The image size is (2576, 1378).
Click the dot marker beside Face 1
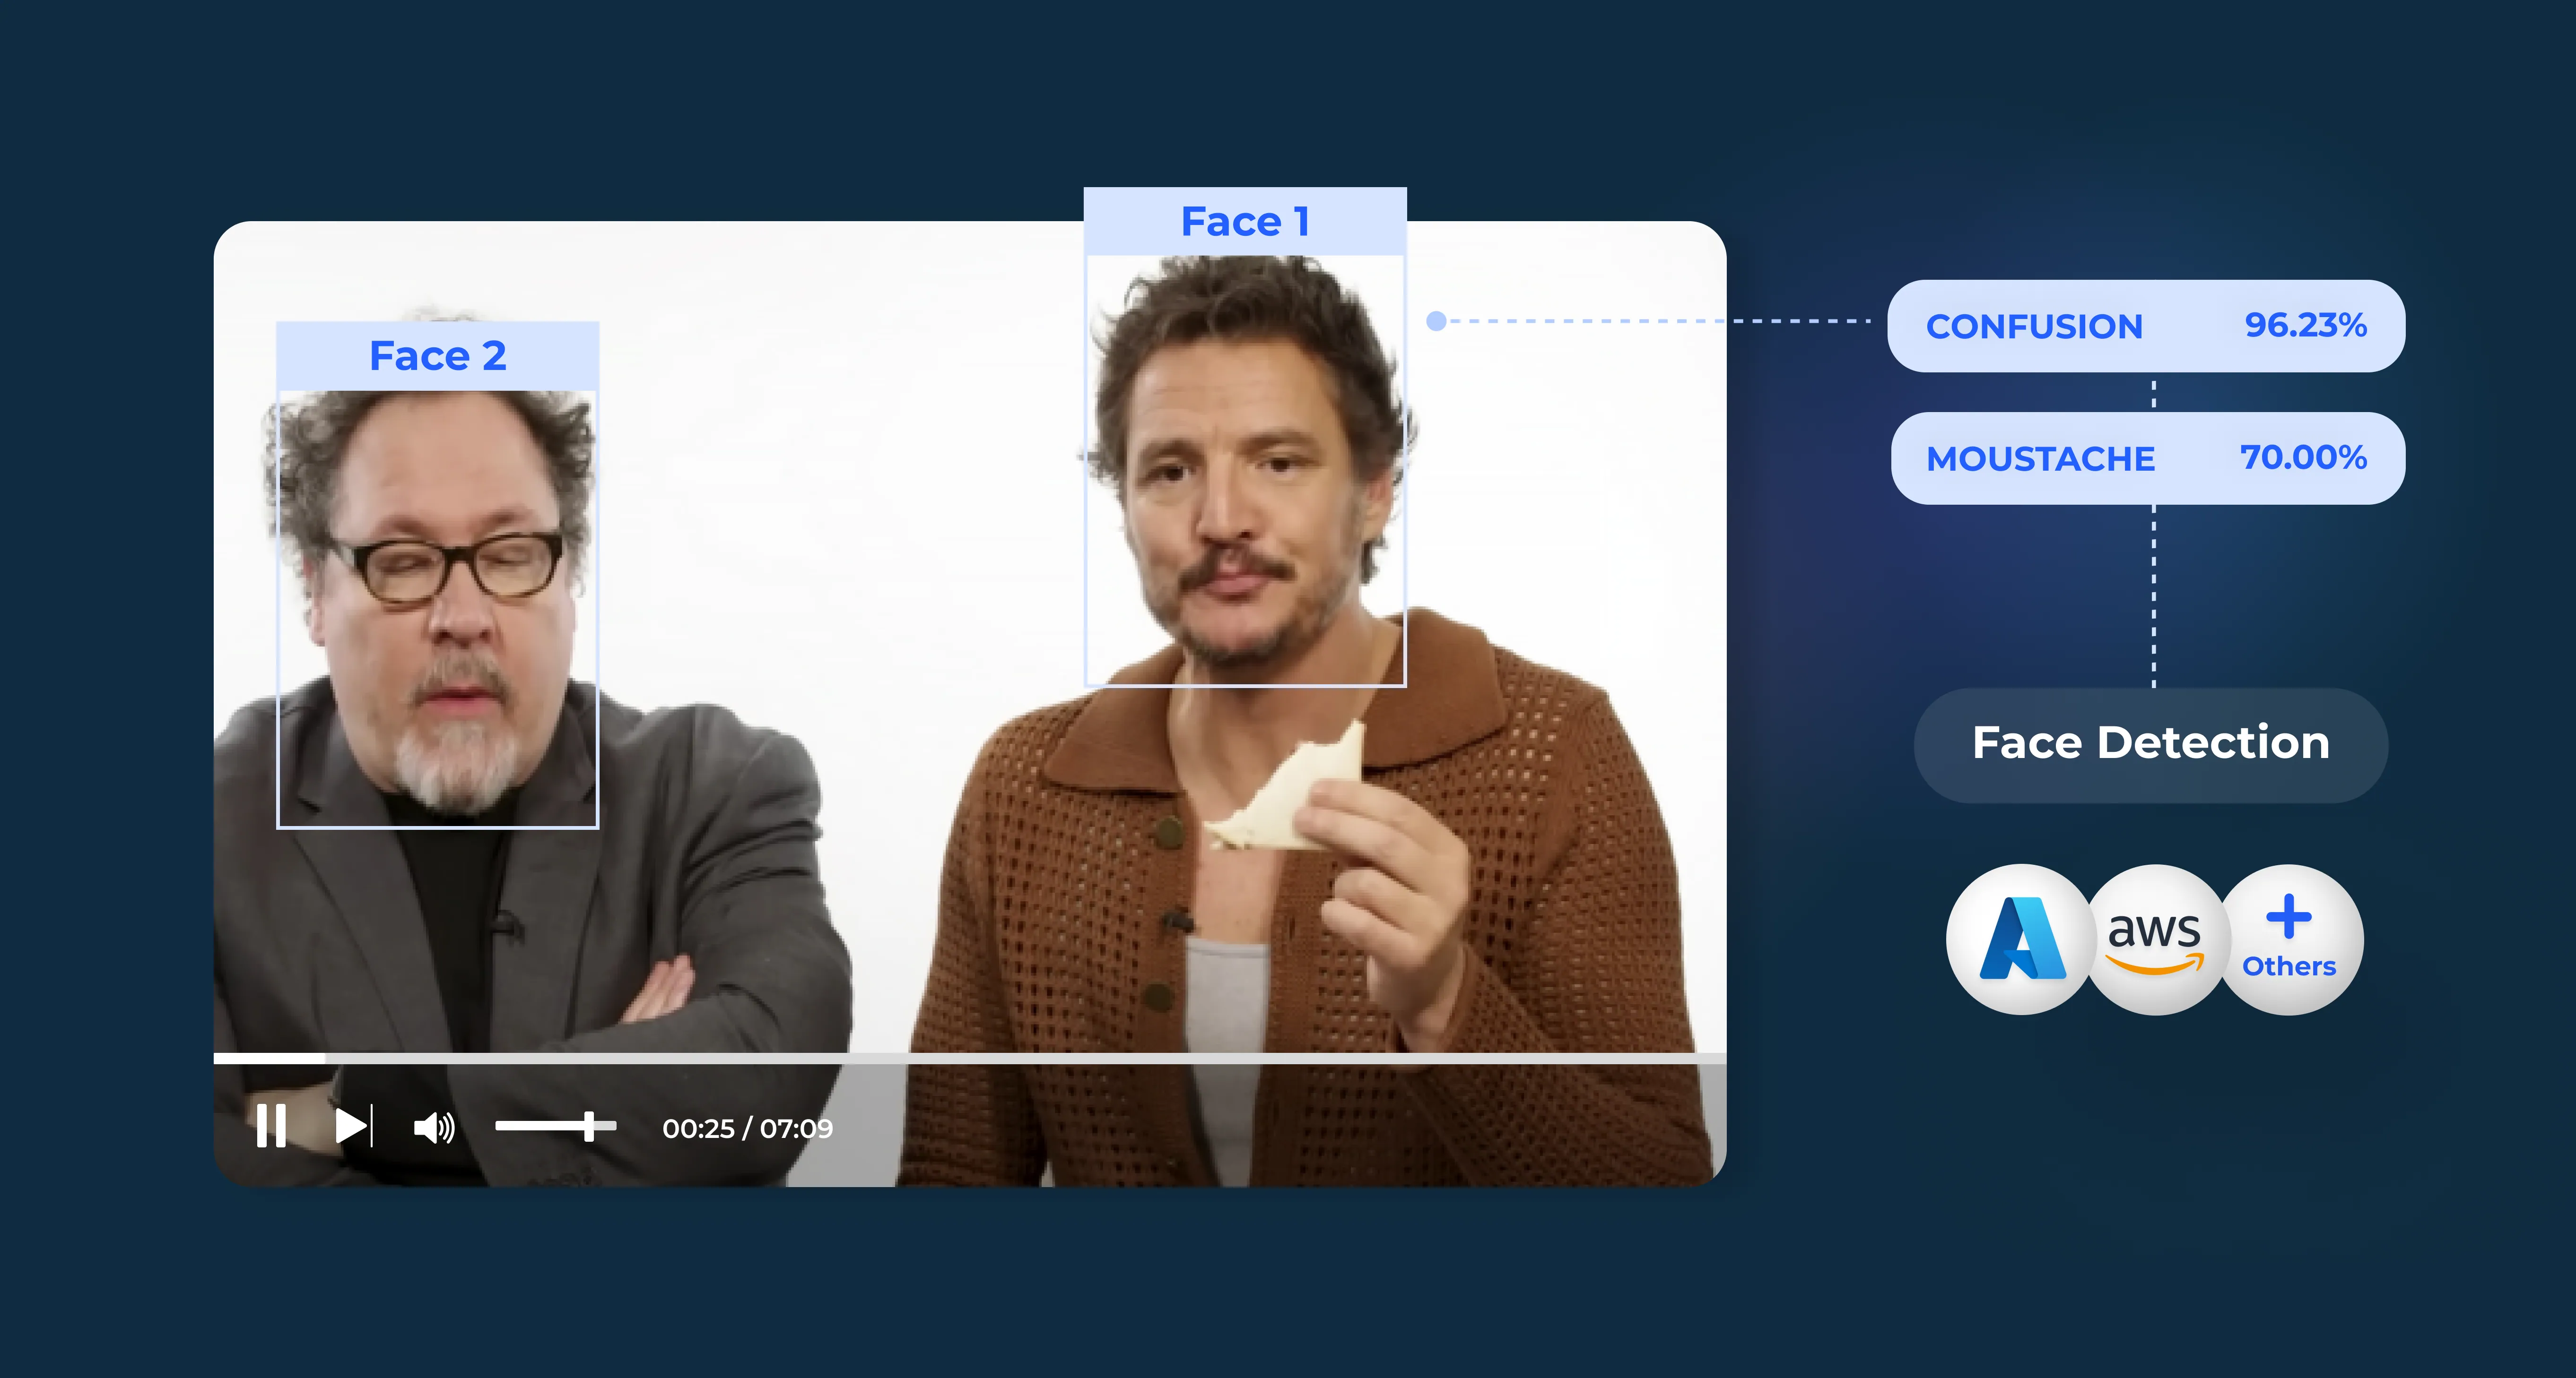[x=1436, y=321]
